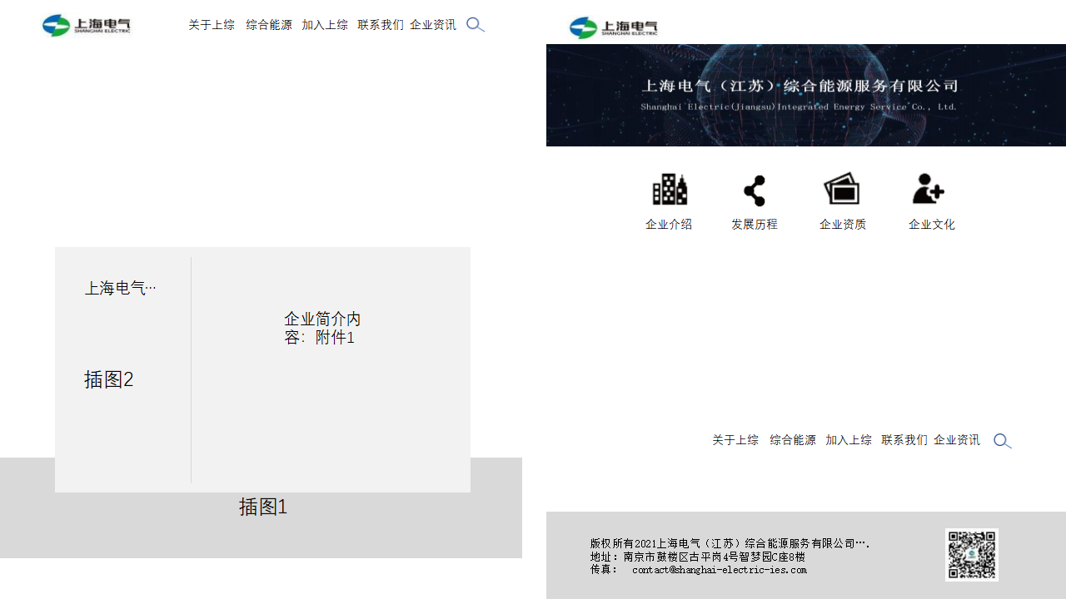Open 加入上综 in the top-left menu

click(325, 25)
